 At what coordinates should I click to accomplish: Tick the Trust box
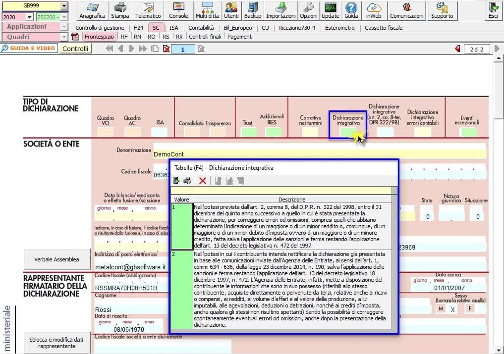249,132
